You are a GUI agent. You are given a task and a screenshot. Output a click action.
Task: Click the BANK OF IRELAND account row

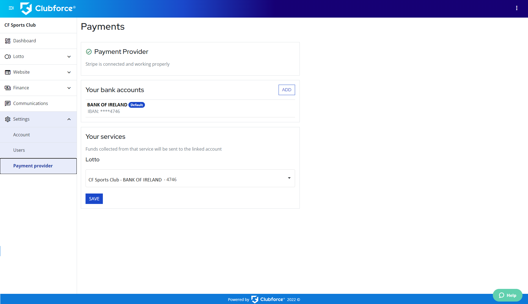(190, 108)
